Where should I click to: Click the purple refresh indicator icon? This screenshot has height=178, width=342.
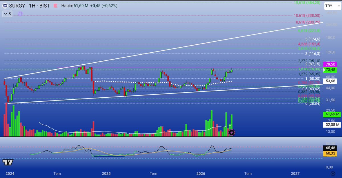tap(20, 13)
